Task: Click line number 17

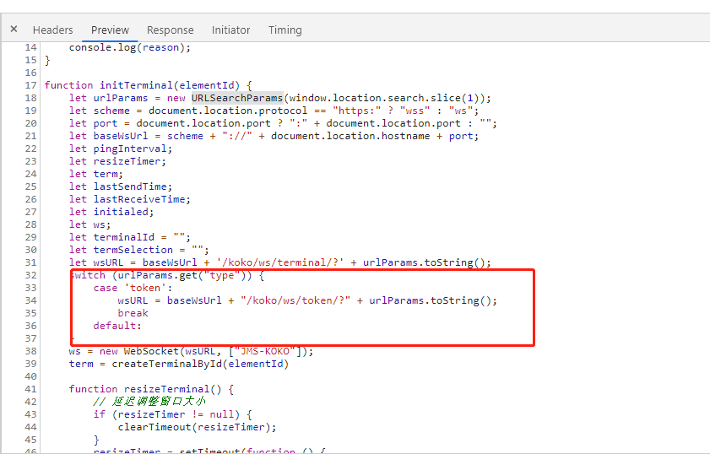Action: (30, 85)
